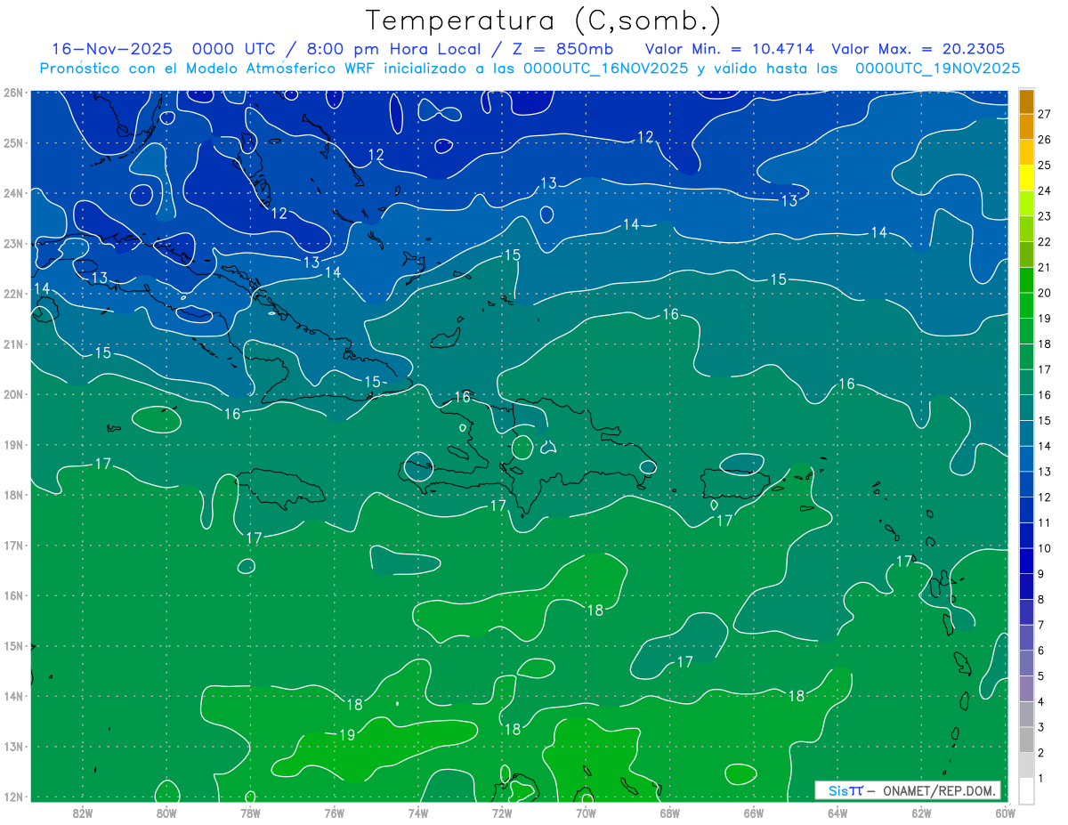Click the latitude label 18N
1068x825 pixels.
point(13,495)
